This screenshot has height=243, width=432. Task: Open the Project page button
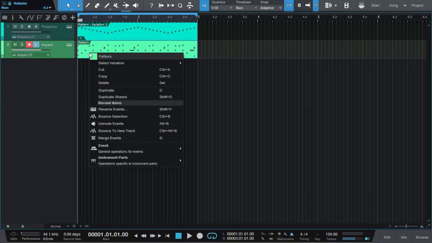[417, 5]
